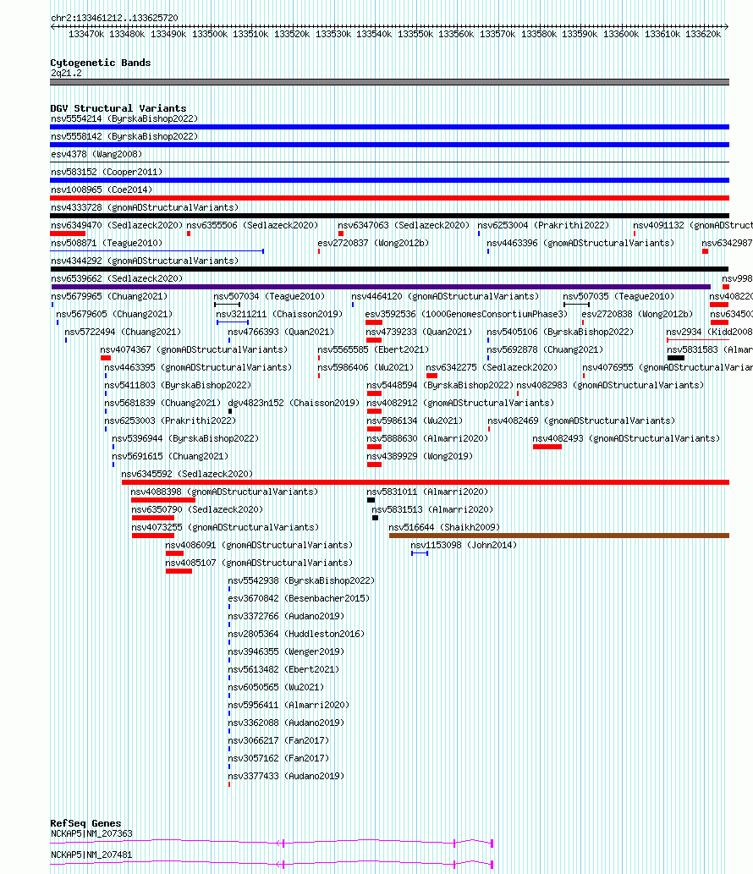Open the NCKAP5|NM_207363 gene label
This screenshot has height=874, width=753.
pyautogui.click(x=91, y=834)
